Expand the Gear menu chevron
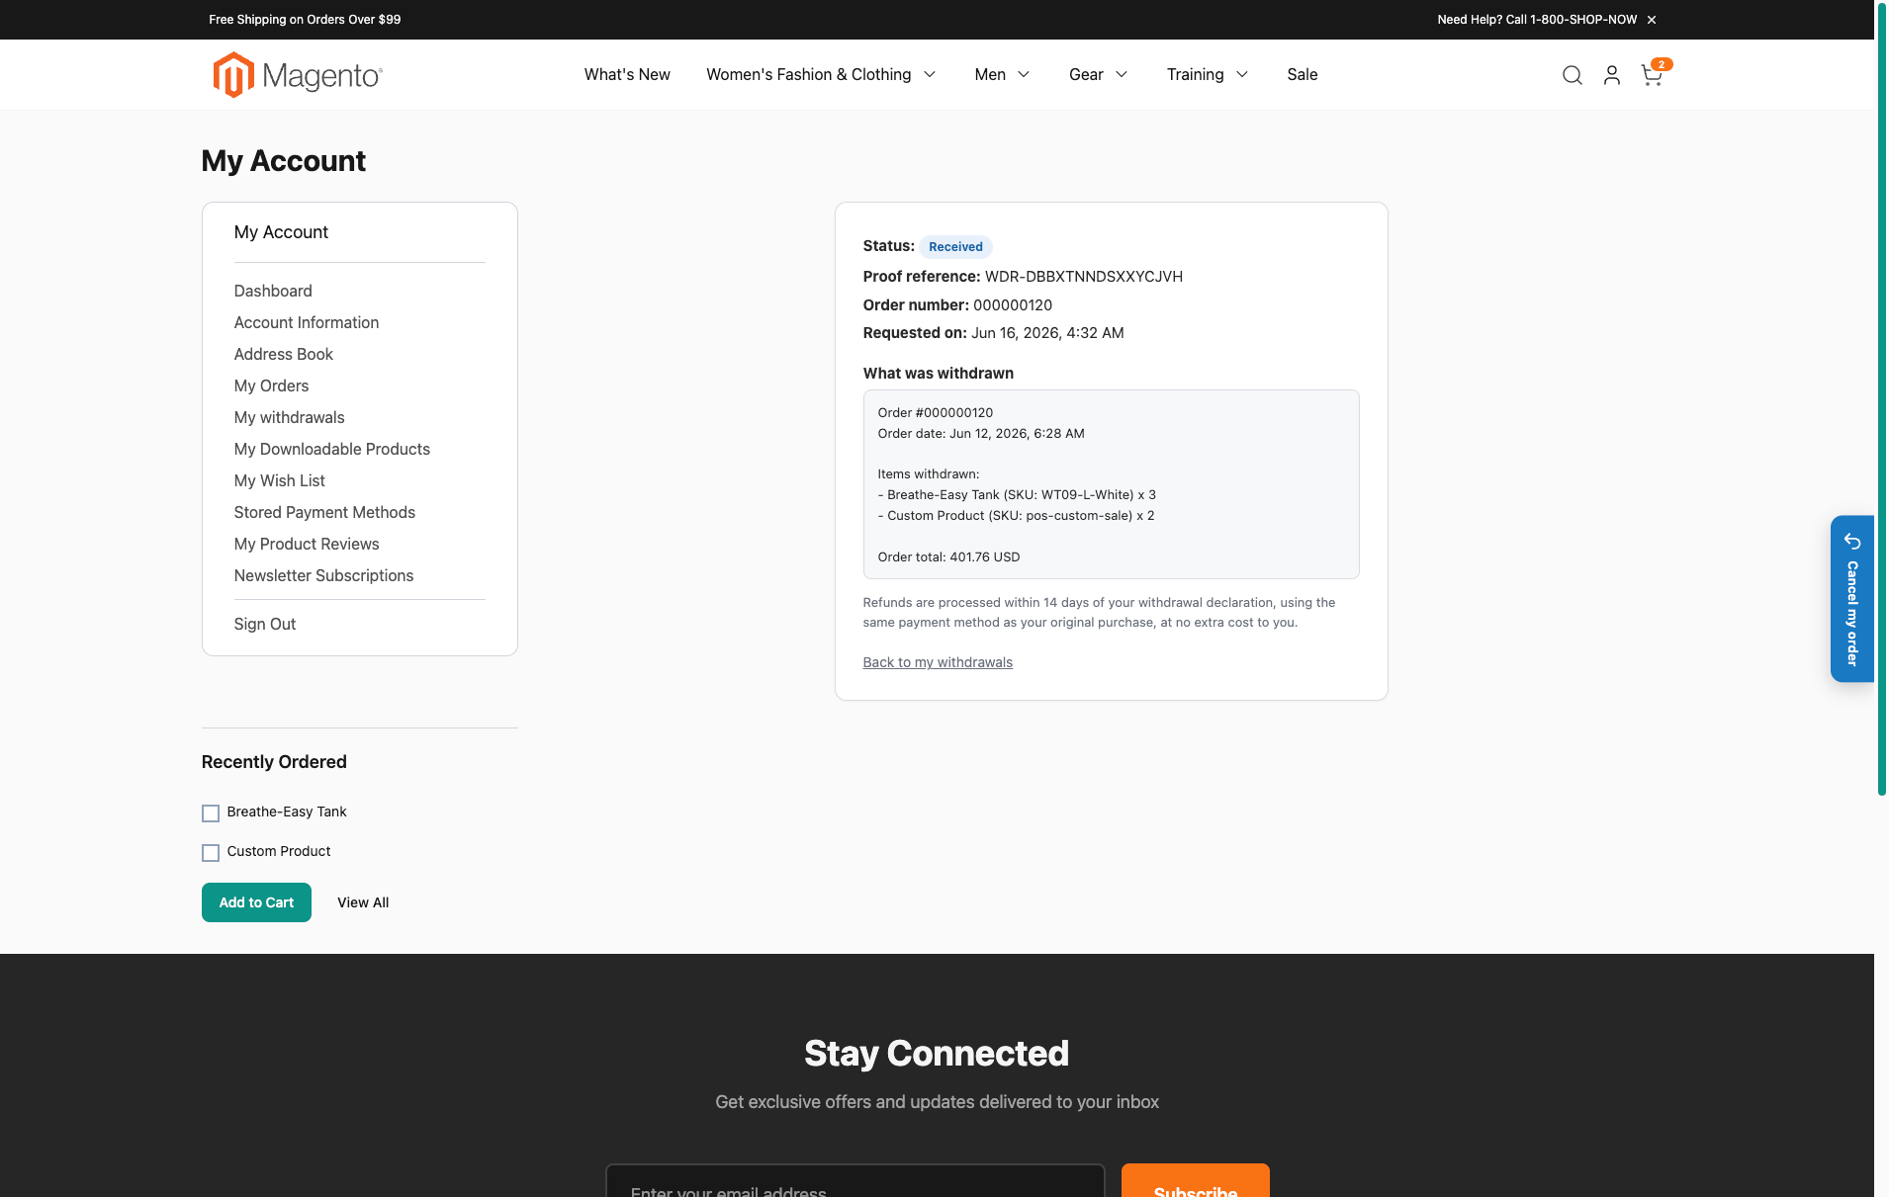 pyautogui.click(x=1122, y=75)
